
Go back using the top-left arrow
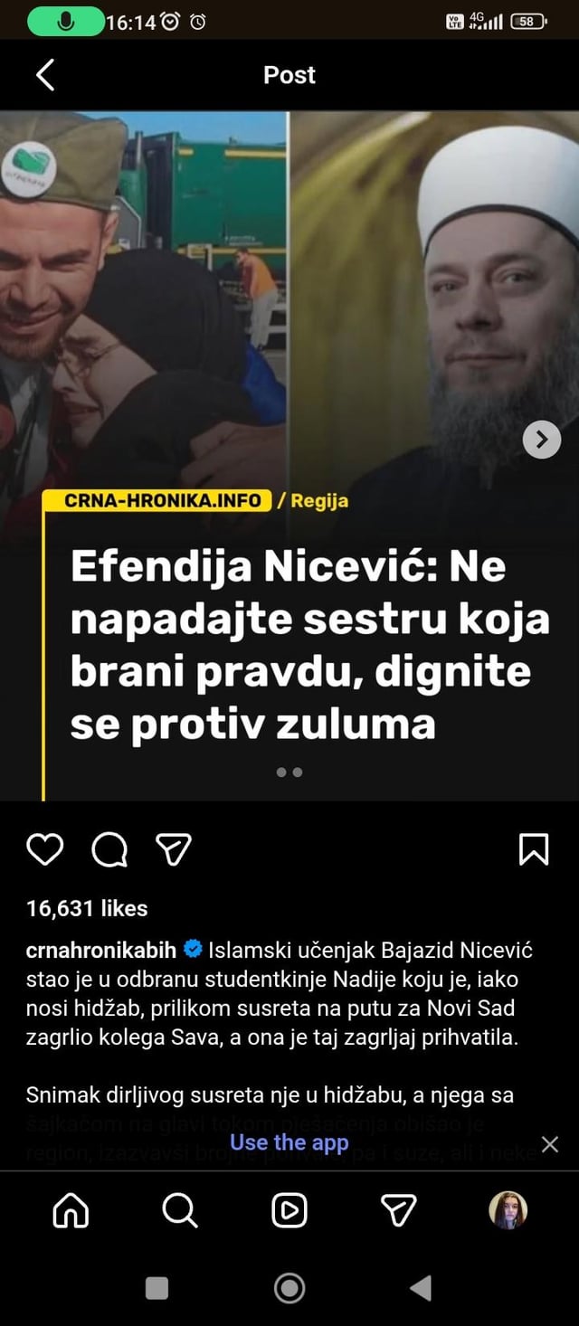point(45,75)
